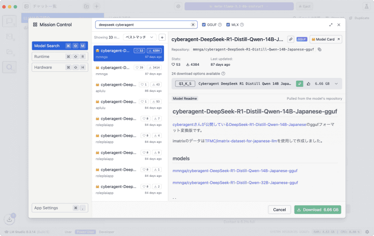Select roleplaiapp result with 7 downloads
Image resolution: width=374 pixels, height=236 pixels.
click(x=129, y=122)
